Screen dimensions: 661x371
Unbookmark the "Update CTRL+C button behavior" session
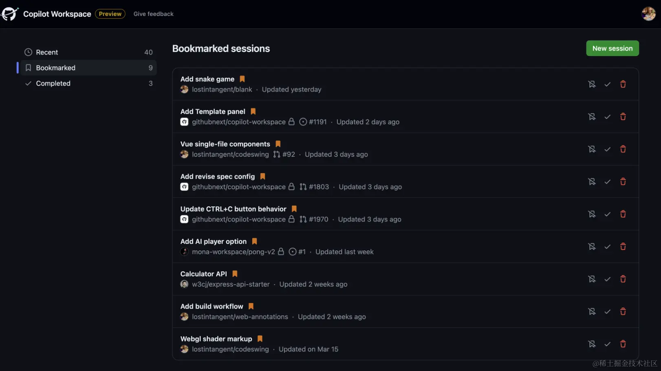click(592, 214)
